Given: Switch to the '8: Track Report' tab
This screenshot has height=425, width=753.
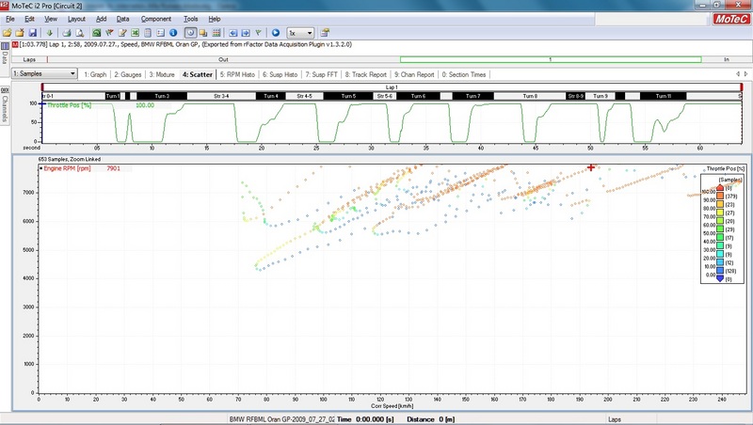Looking at the screenshot, I should tap(365, 75).
